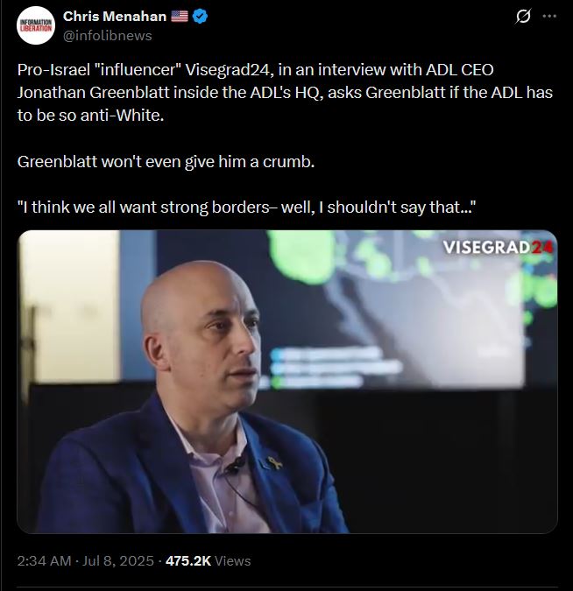
Task: Open the 2:34 AM timestamp link
Action: (x=44, y=561)
